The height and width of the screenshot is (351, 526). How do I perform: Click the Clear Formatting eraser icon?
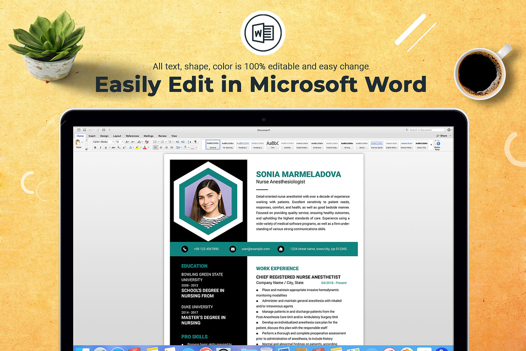tap(147, 142)
